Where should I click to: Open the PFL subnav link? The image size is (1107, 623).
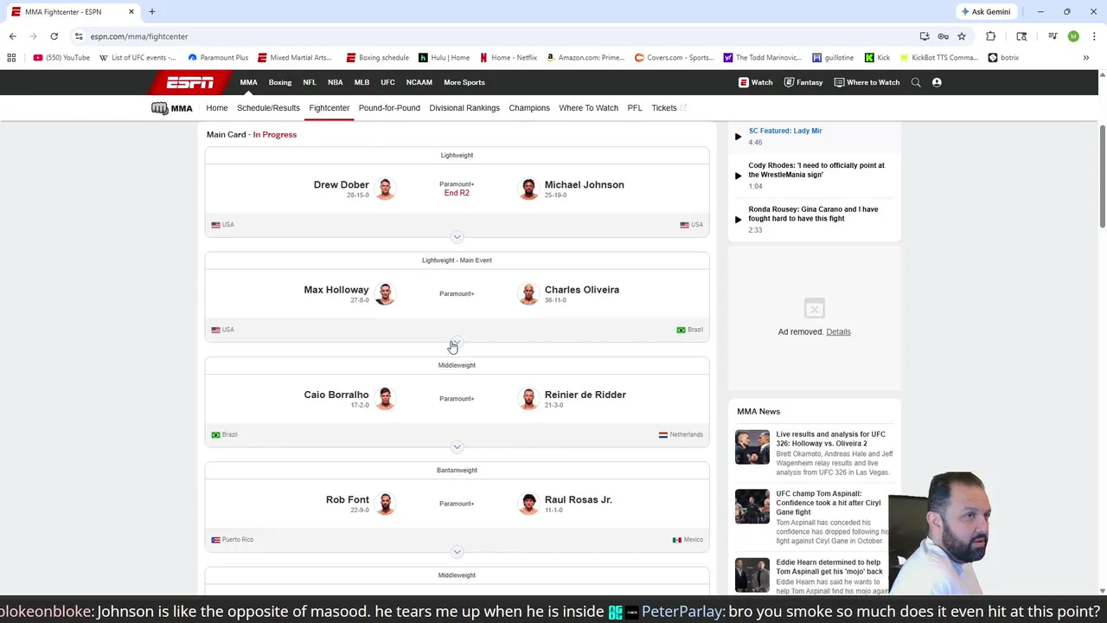point(635,108)
